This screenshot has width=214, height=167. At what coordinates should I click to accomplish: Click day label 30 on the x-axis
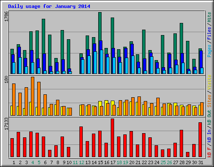(194, 162)
